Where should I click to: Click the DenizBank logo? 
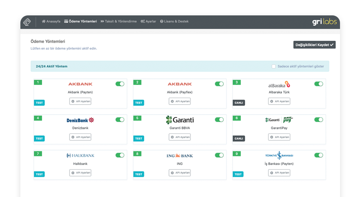pyautogui.click(x=80, y=120)
